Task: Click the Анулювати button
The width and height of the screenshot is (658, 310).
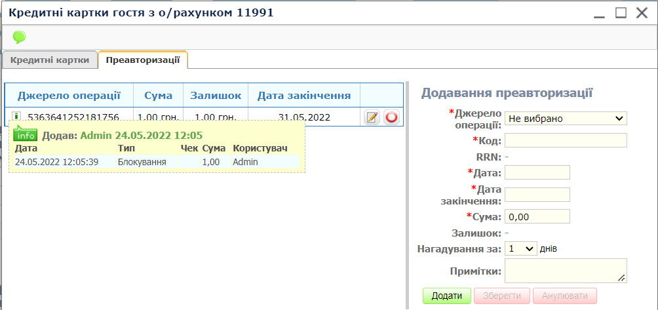Action: [564, 296]
